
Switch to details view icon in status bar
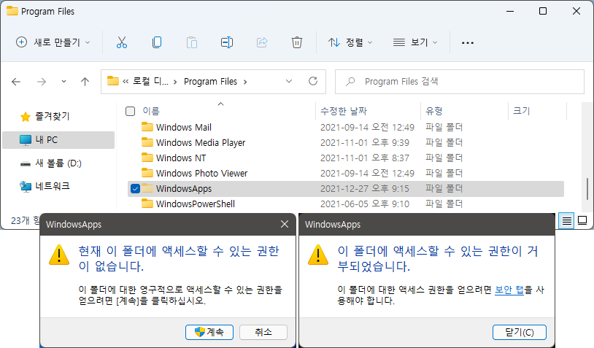point(567,221)
